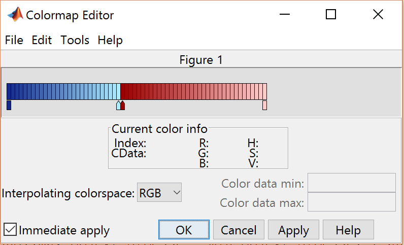Click the lightest pink colormap cell

(x=264, y=91)
